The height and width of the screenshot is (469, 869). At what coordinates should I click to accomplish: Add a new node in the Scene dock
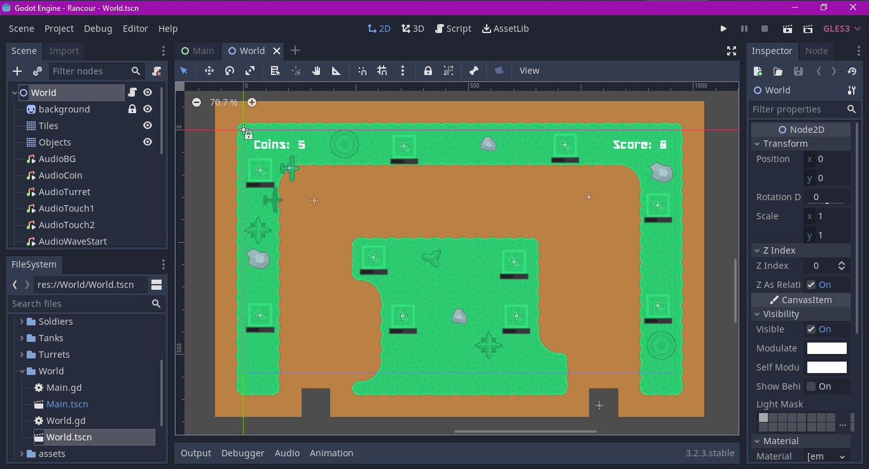pos(16,71)
